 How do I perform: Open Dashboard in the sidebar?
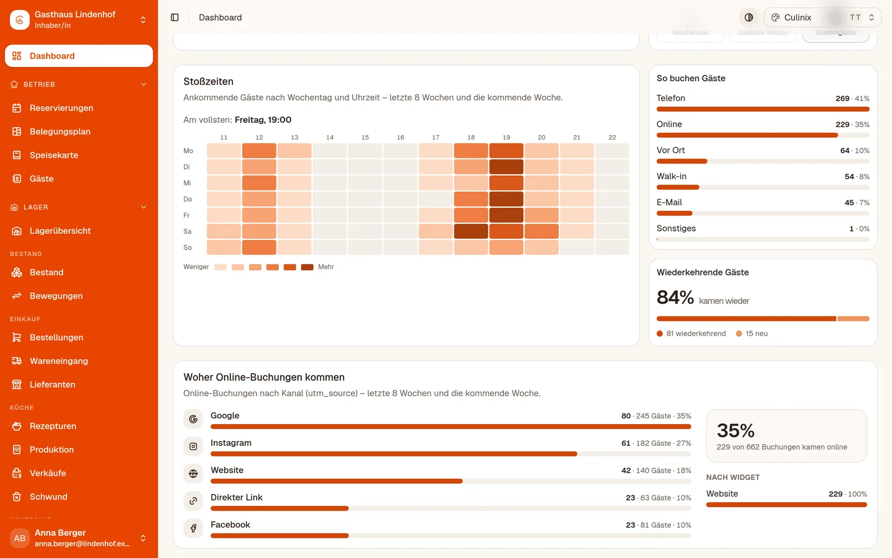(79, 56)
